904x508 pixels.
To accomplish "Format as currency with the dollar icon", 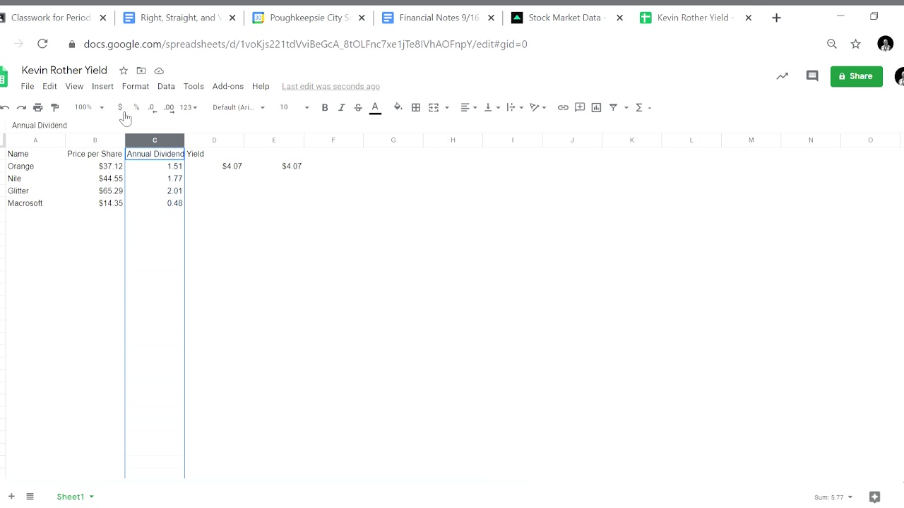I will 120,107.
